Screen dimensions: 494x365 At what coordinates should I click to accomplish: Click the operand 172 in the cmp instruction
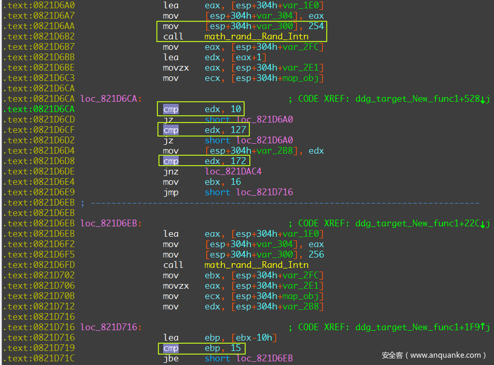click(x=238, y=161)
